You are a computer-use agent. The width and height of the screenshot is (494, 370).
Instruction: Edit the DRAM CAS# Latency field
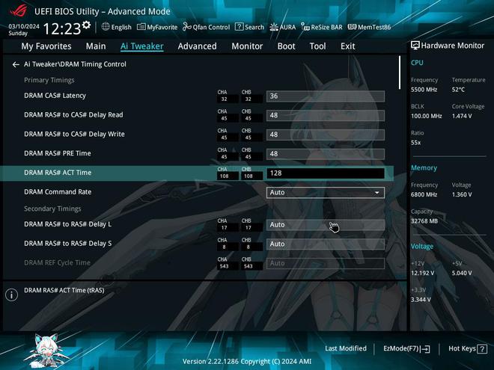(326, 96)
